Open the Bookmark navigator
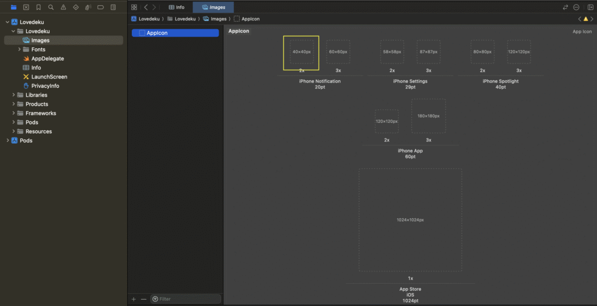The height and width of the screenshot is (306, 597). pyautogui.click(x=38, y=8)
